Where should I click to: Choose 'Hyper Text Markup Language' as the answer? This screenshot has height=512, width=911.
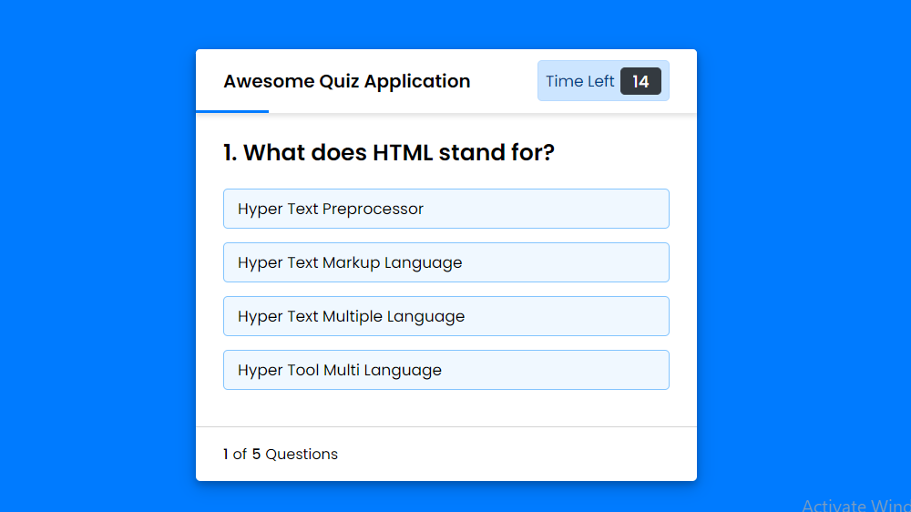tap(445, 262)
